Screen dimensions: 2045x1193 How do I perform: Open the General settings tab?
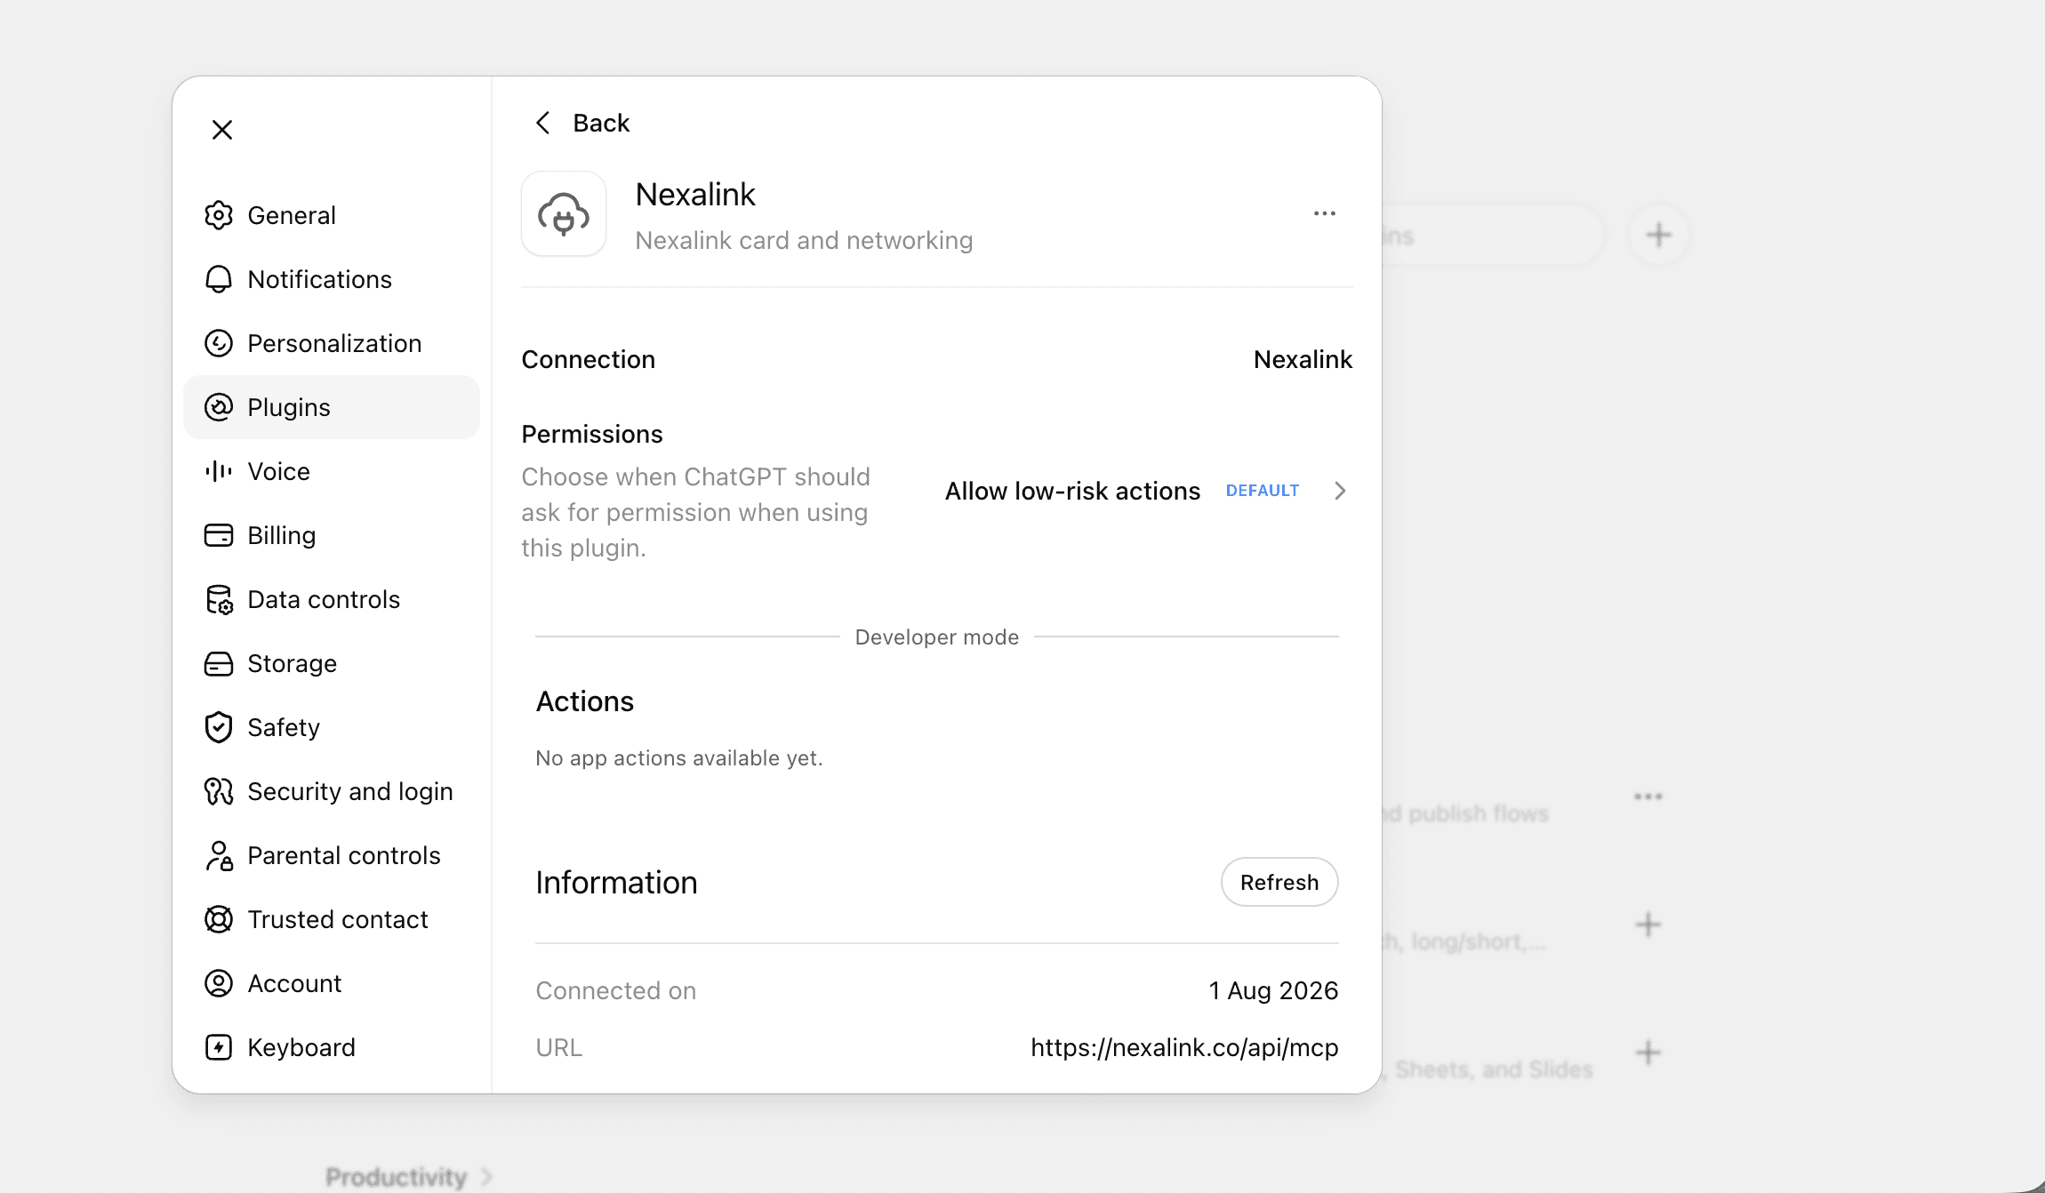pos(332,215)
